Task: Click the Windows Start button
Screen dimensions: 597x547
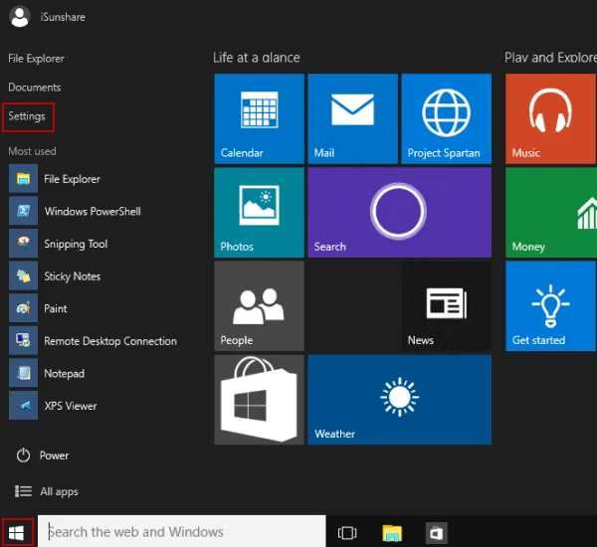Action: pyautogui.click(x=17, y=532)
